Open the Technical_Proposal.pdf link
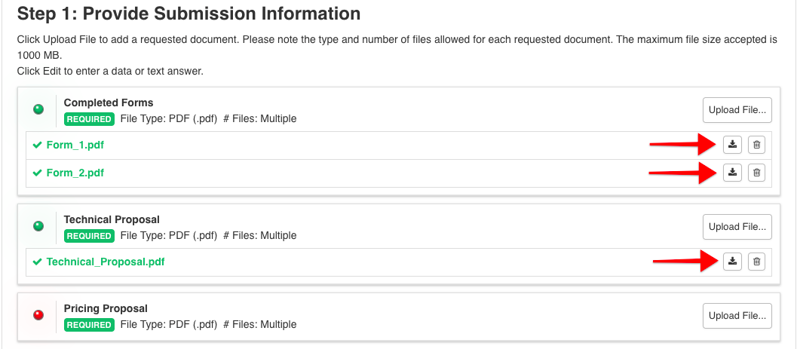 pos(106,262)
